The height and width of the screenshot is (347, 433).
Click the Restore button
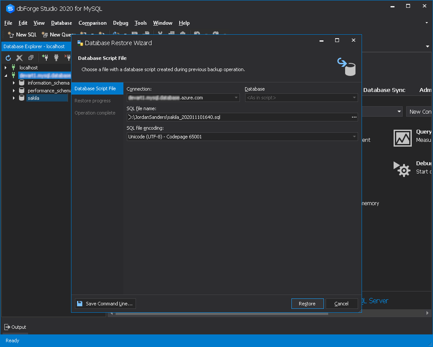307,304
